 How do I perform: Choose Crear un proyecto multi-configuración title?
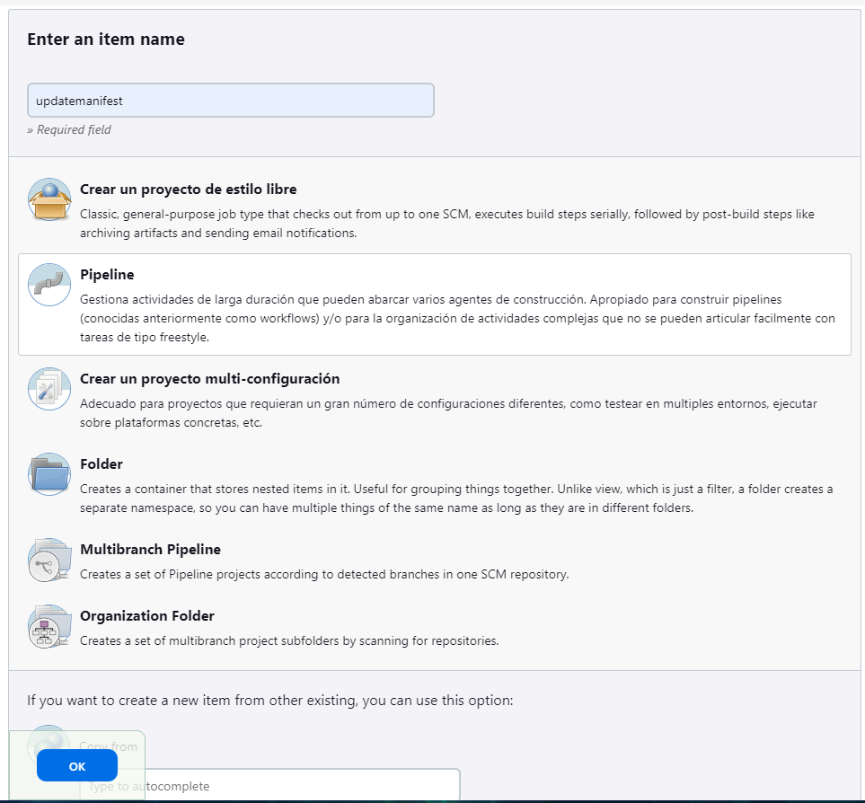(209, 379)
